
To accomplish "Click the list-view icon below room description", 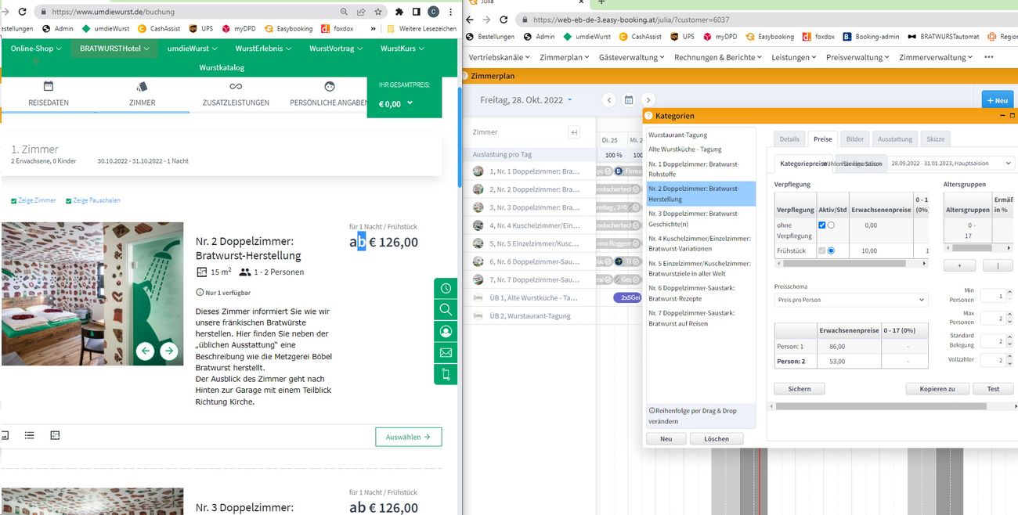I will point(29,435).
